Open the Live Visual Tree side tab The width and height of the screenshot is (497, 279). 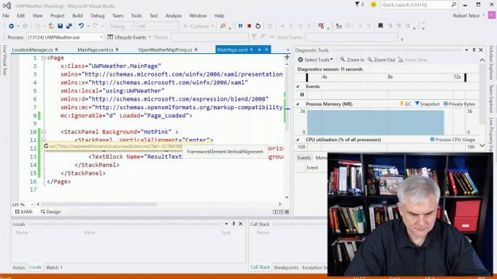4,60
